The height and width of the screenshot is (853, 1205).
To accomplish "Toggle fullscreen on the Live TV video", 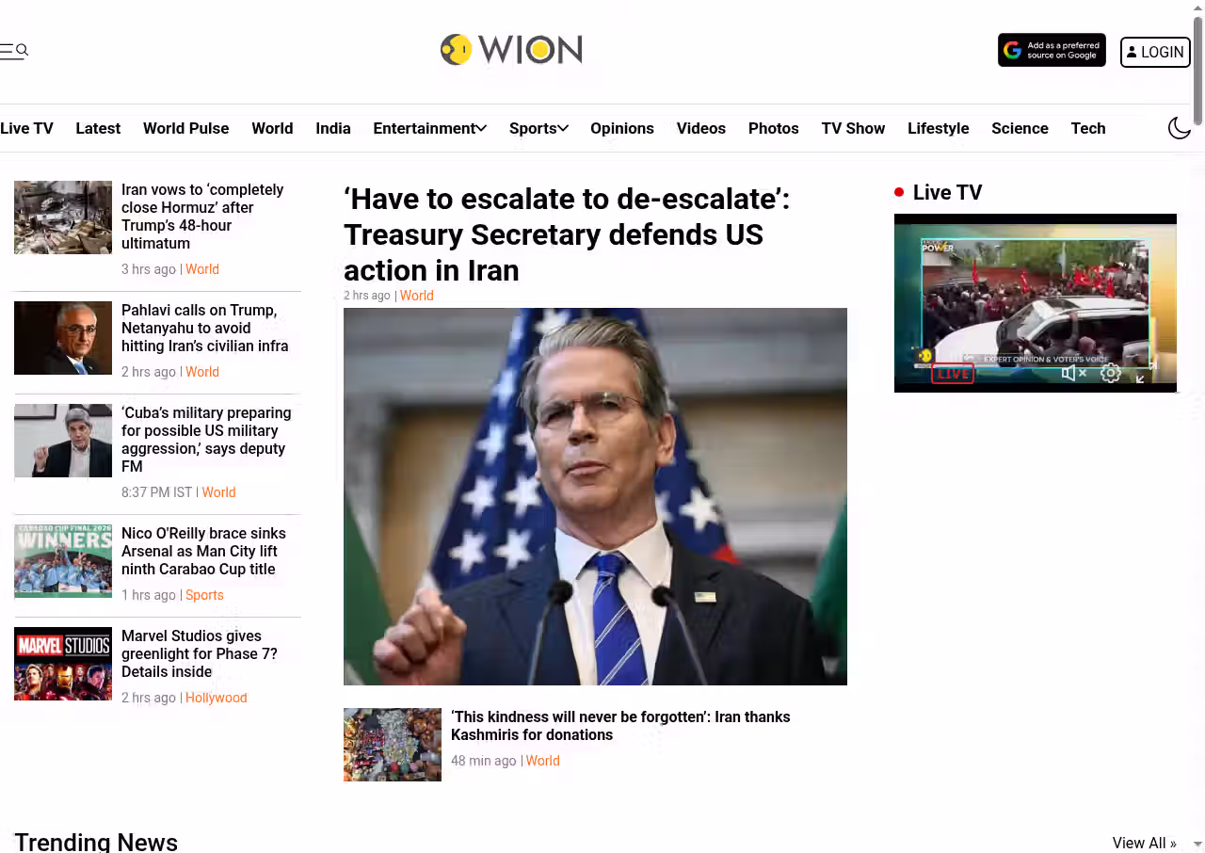I will [1146, 374].
